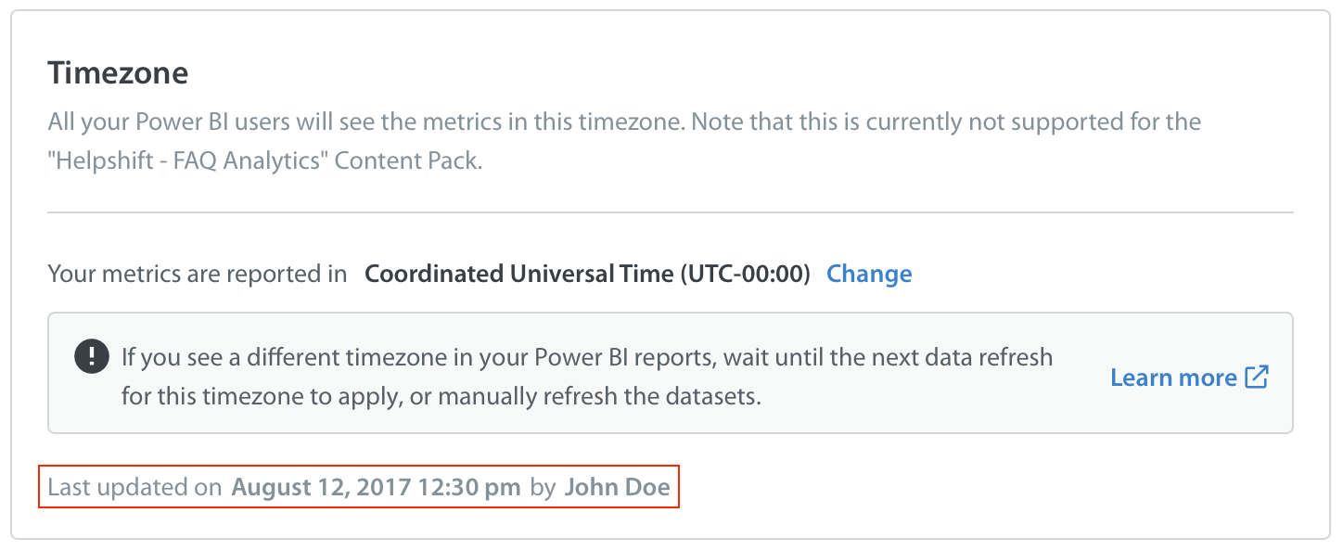Image resolution: width=1343 pixels, height=551 pixels.
Task: Select the Helpshift - FAQ Analytics text
Action: tap(185, 160)
